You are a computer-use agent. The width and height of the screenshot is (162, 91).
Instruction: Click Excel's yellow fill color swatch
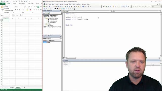27,10
